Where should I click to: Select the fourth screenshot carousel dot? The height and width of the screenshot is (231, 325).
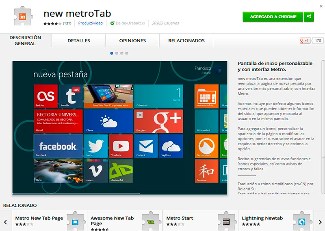pyautogui.click(x=127, y=53)
